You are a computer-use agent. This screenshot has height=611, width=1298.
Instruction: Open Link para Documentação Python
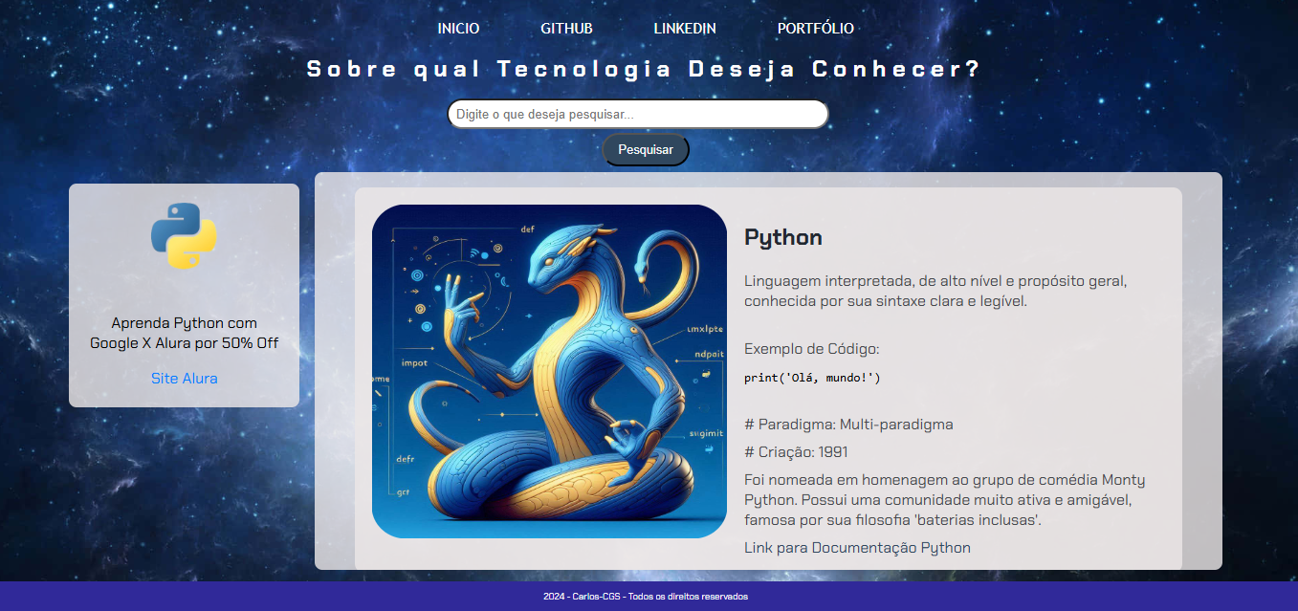point(857,548)
